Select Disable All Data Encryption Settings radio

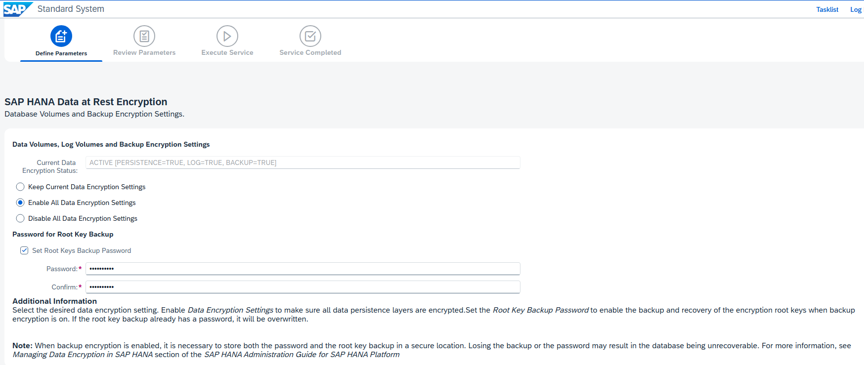point(20,218)
